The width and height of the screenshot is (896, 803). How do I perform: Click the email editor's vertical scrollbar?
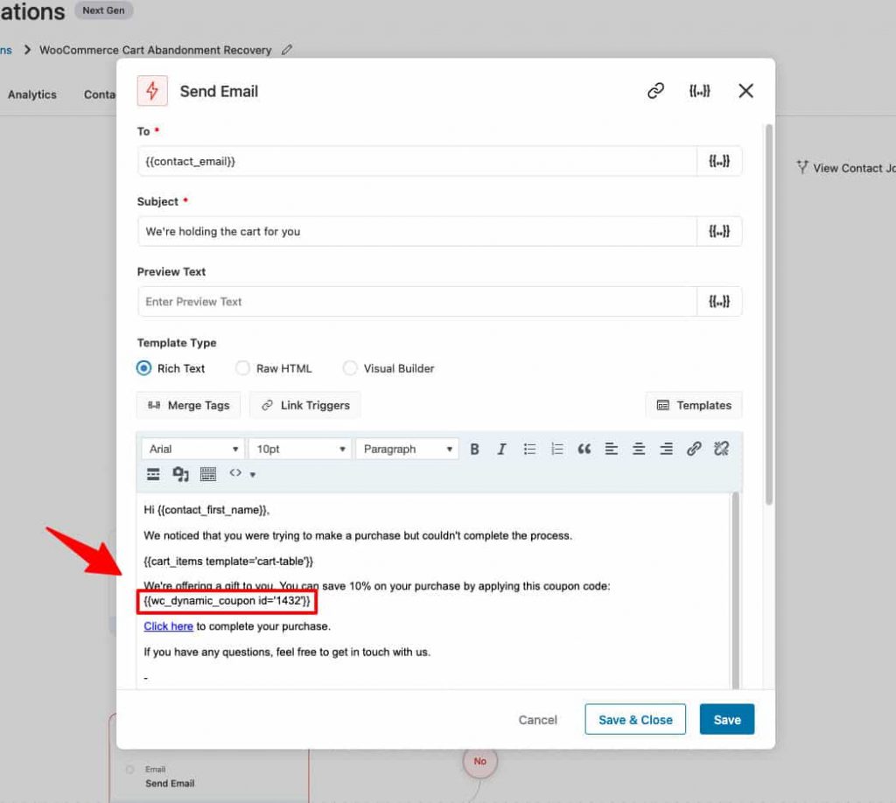[735, 590]
